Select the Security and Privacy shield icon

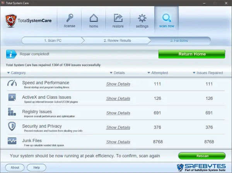click(x=12, y=126)
